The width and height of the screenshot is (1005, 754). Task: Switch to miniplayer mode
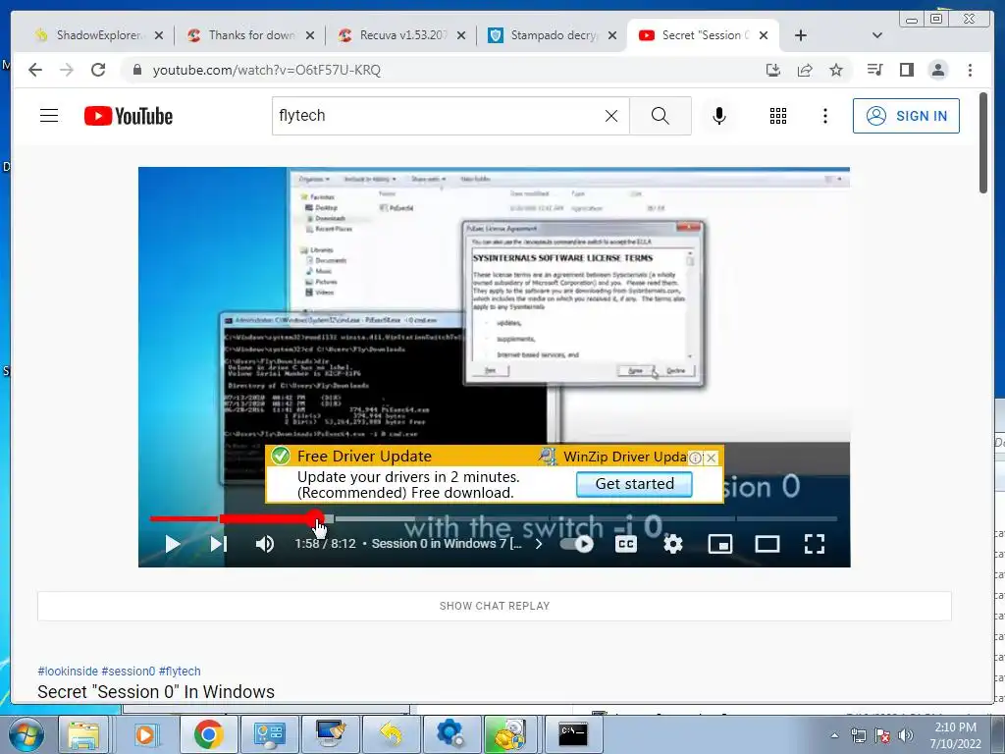pos(720,544)
